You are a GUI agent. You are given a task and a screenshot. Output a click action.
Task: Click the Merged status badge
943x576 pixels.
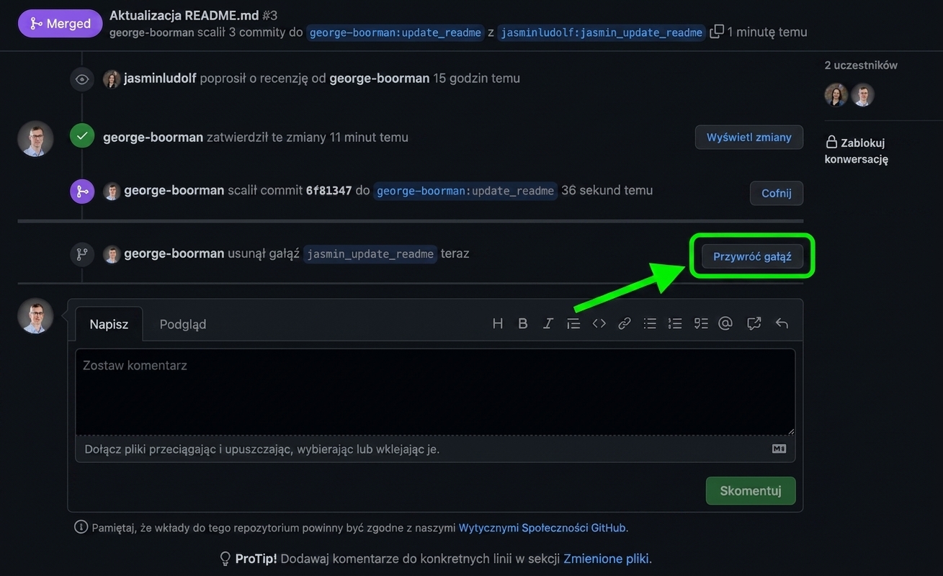pos(60,23)
